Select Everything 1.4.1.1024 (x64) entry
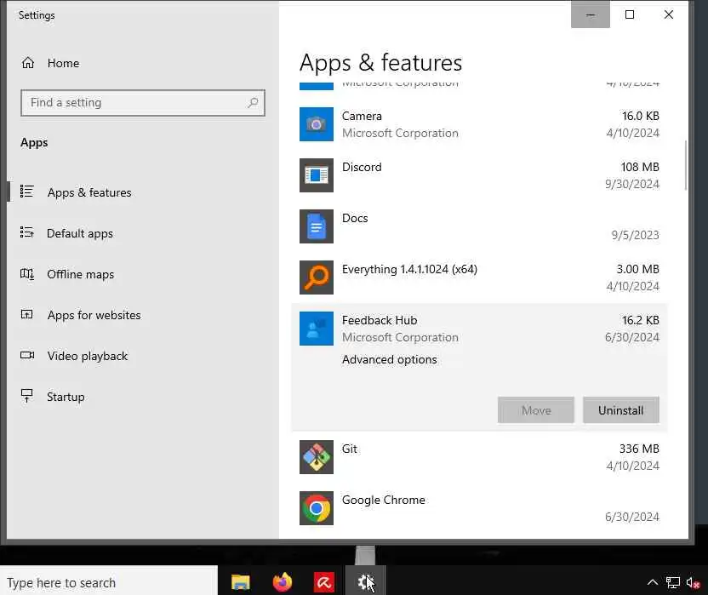The width and height of the screenshot is (708, 595). (x=409, y=269)
